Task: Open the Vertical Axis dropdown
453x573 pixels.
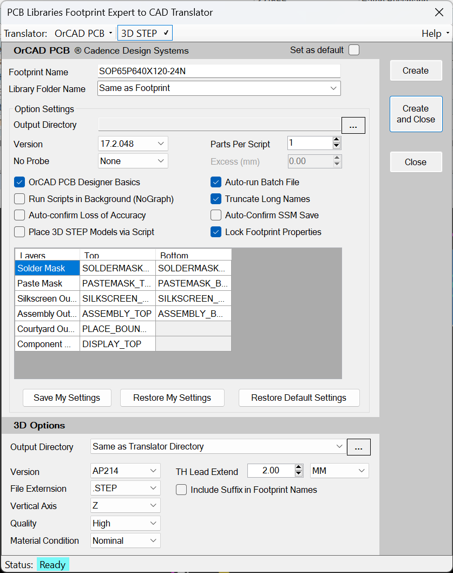Action: pos(126,505)
